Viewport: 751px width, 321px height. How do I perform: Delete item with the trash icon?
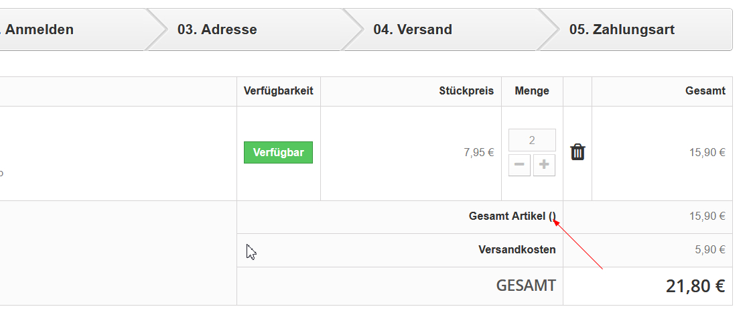(x=577, y=152)
